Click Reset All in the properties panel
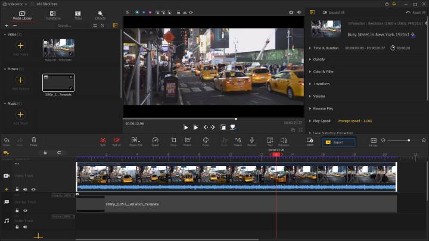Viewport: 429px width, 241px height. [415, 12]
